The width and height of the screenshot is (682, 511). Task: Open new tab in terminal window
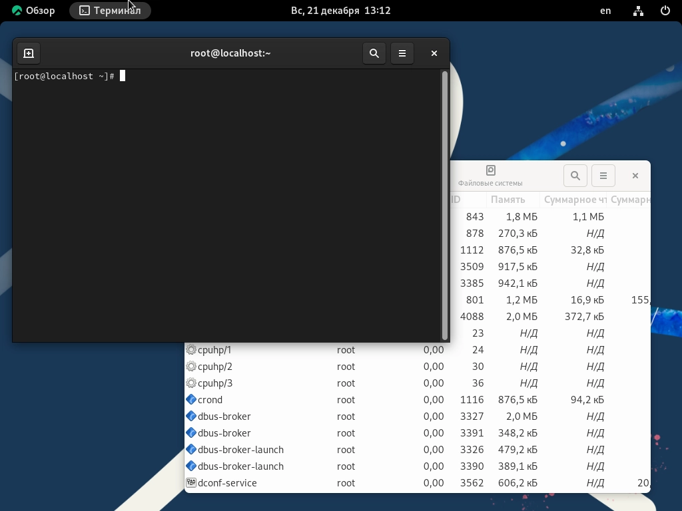coord(29,53)
